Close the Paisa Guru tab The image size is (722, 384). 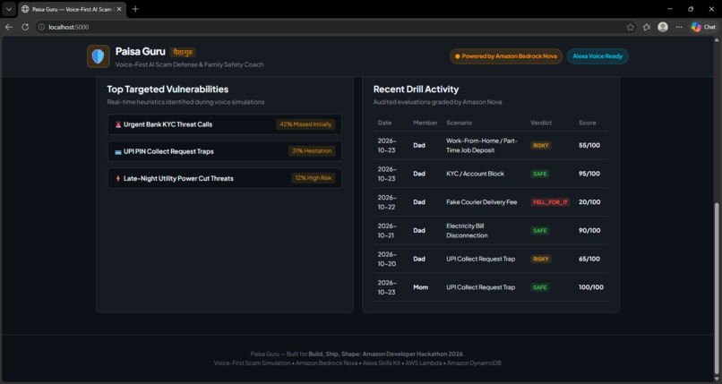pyautogui.click(x=119, y=9)
